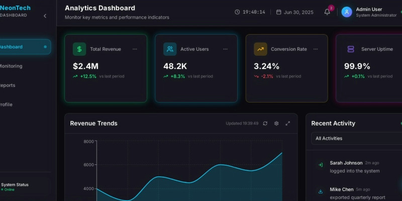This screenshot has height=201, width=402.
Task: Select the Dashboard sidebar item
Action: point(20,47)
